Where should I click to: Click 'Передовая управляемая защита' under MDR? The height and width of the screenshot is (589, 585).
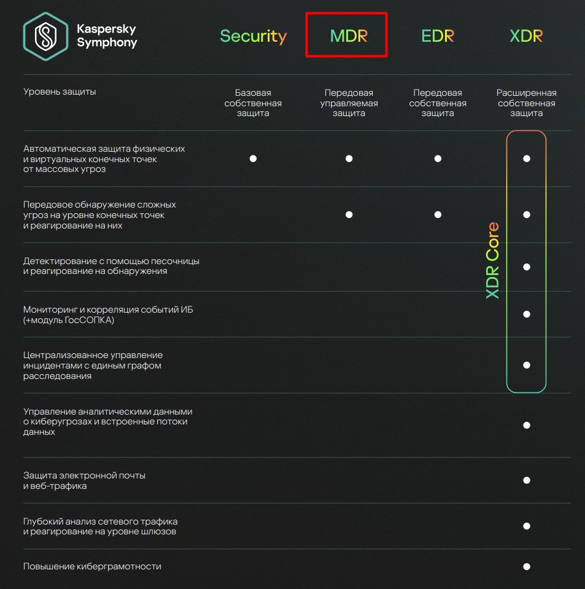click(349, 103)
